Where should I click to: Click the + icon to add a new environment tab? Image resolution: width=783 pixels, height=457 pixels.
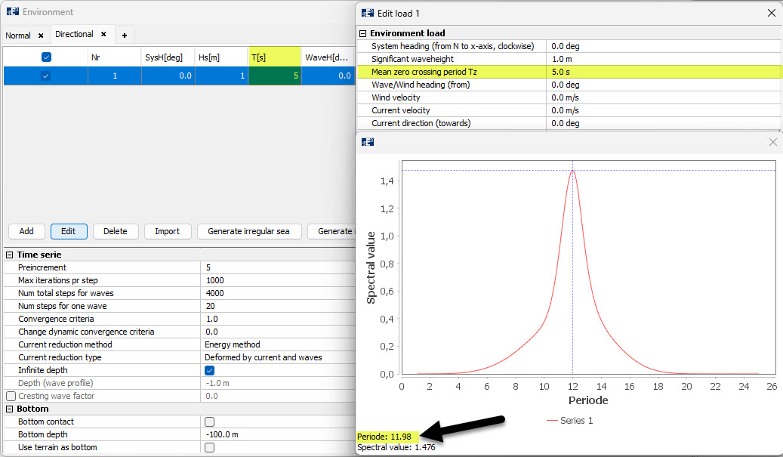pyautogui.click(x=125, y=34)
